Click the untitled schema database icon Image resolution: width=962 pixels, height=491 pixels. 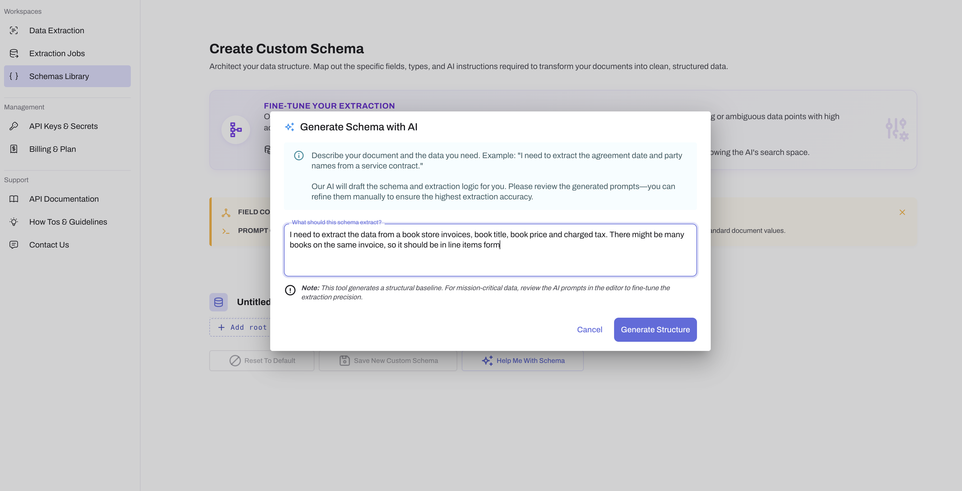click(x=219, y=302)
